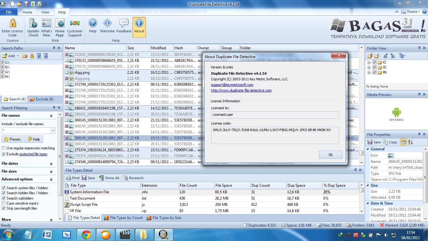Click the Enter License Code padlock icon

[13, 23]
